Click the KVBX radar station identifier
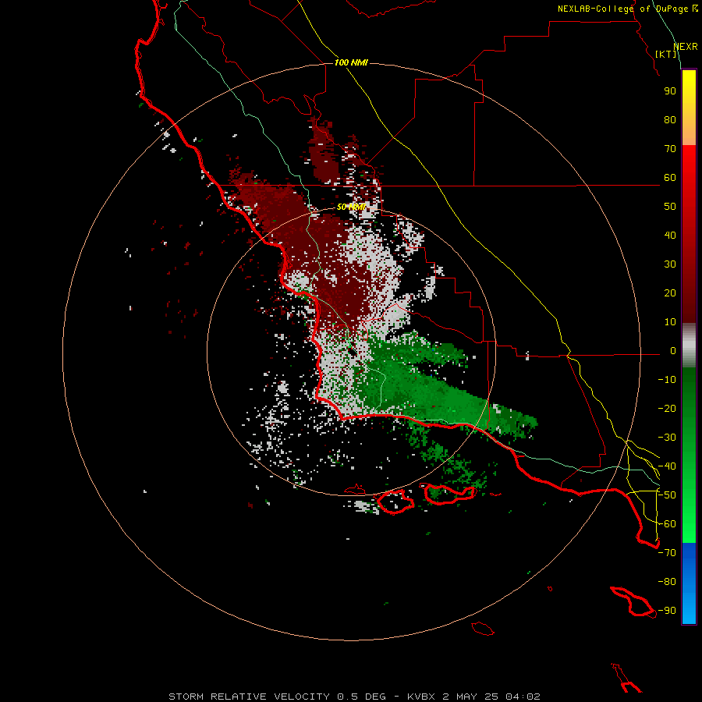 pyautogui.click(x=422, y=697)
